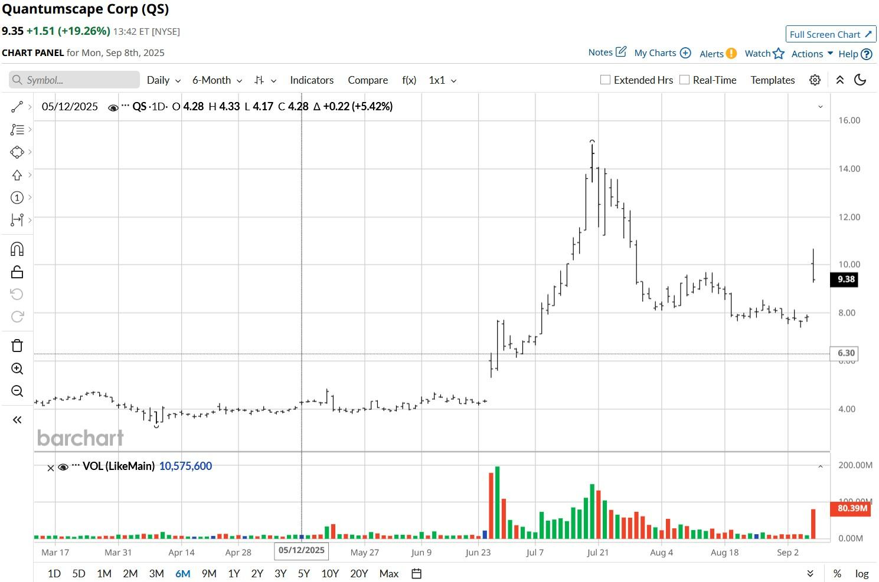Open the 6-Month period dropdown
The image size is (879, 582).
point(217,80)
